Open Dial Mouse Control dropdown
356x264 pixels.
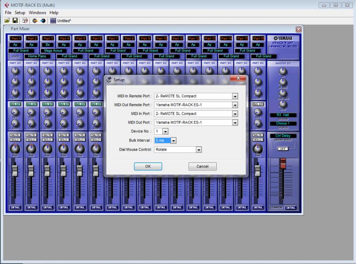pos(198,150)
